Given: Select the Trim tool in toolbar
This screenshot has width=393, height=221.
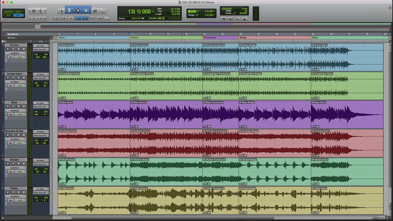Looking at the screenshot, I should point(70,10).
